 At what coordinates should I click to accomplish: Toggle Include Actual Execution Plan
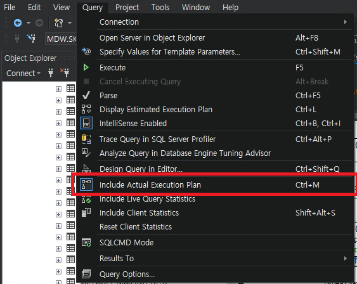click(215, 184)
